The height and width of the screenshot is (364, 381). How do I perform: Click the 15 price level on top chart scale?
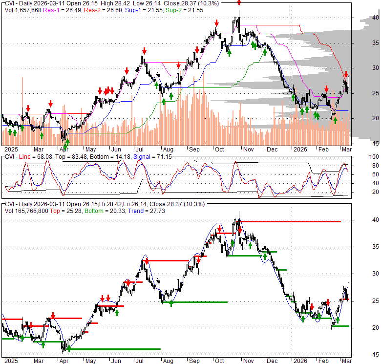click(376, 144)
